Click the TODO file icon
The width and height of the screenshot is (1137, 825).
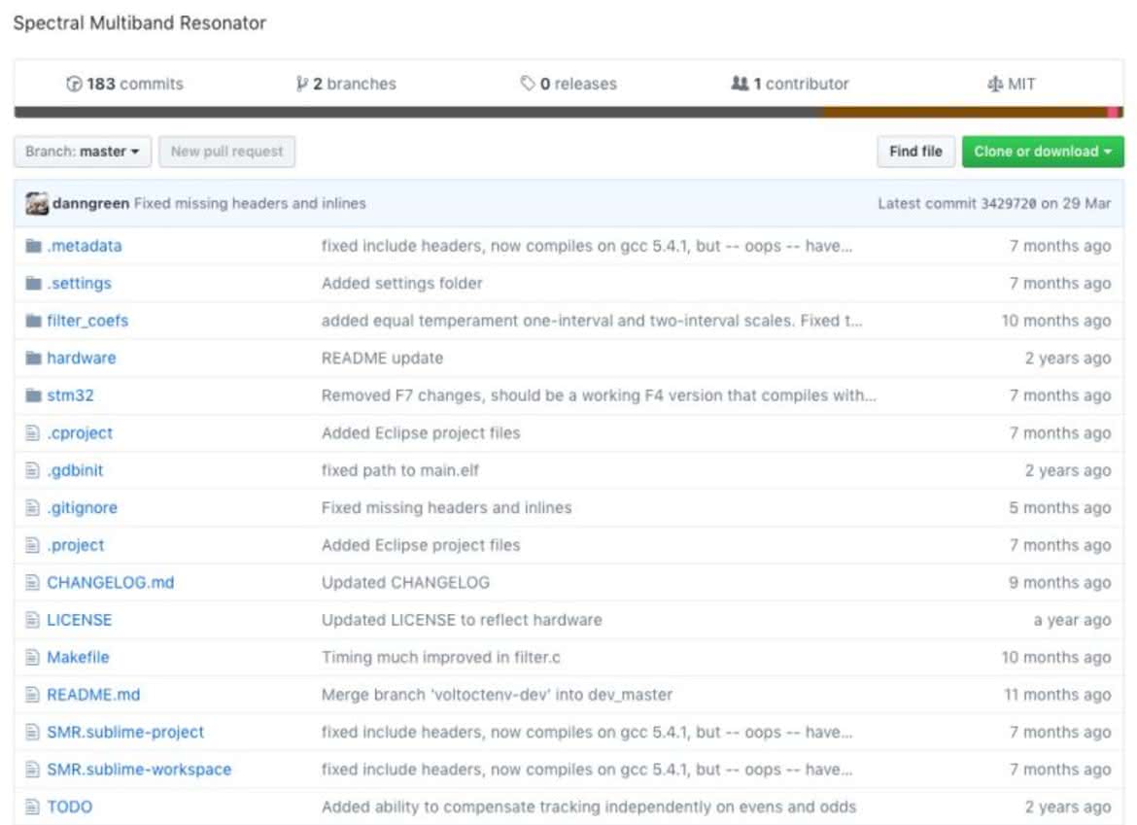[x=33, y=807]
